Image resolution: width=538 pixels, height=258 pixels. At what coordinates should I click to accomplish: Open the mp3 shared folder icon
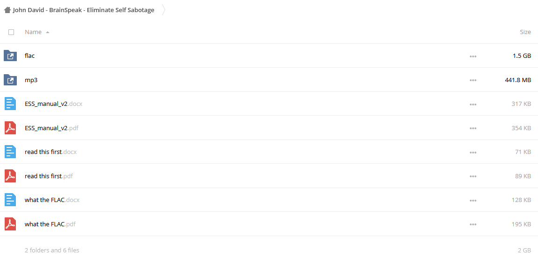[10, 80]
